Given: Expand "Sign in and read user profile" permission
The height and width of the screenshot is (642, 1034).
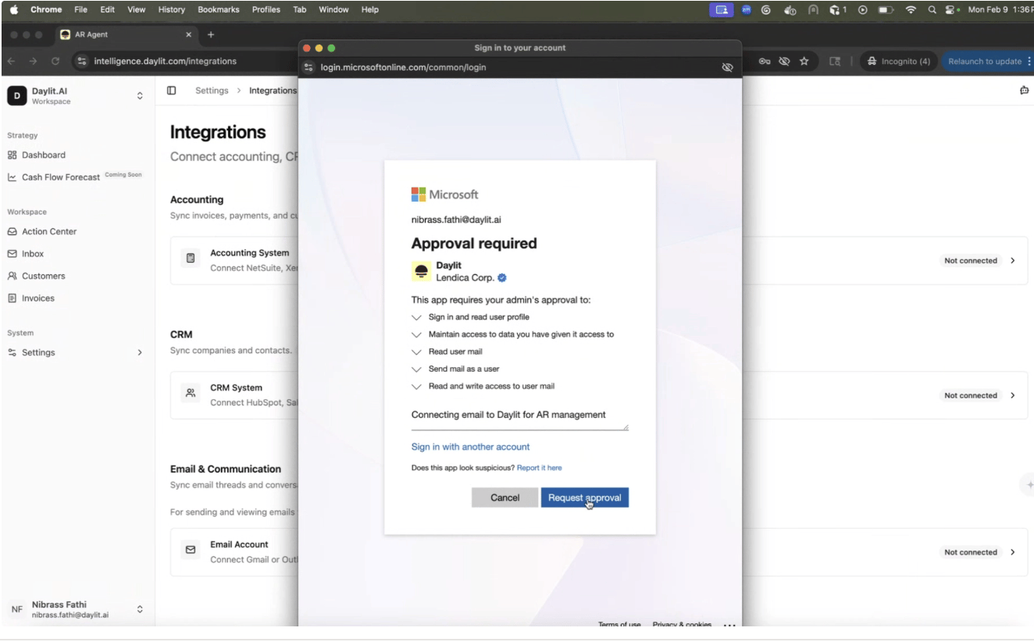Looking at the screenshot, I should (415, 317).
